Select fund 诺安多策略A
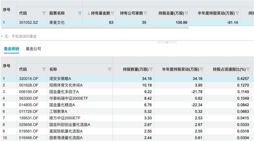 coord(60,79)
